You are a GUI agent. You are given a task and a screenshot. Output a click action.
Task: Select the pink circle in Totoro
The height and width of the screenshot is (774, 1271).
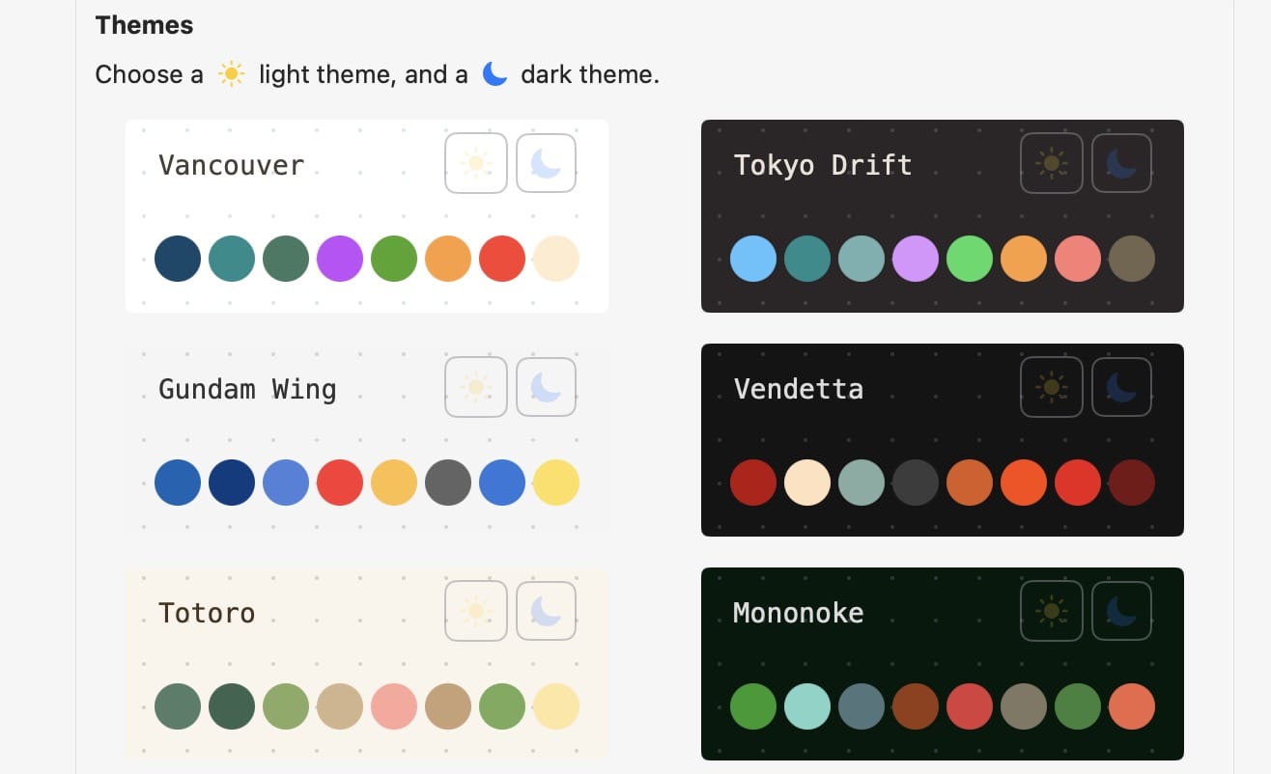click(394, 706)
